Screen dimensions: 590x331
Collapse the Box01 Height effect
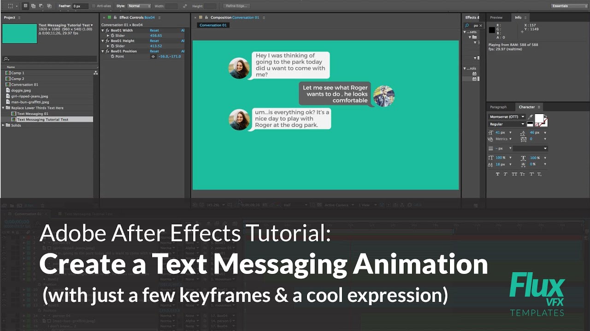103,41
